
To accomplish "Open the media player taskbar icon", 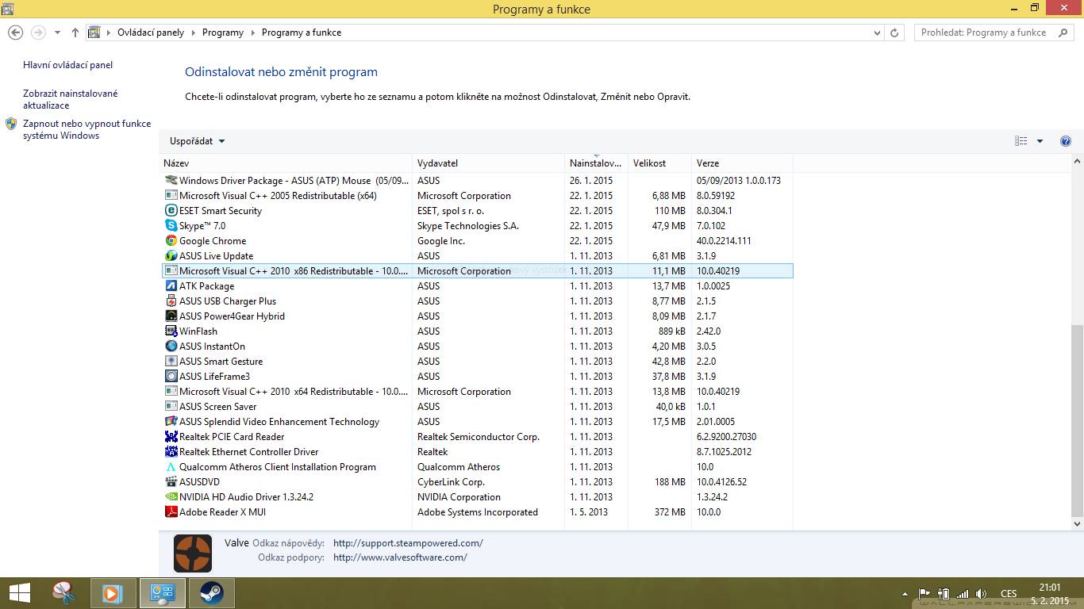I will click(x=113, y=593).
